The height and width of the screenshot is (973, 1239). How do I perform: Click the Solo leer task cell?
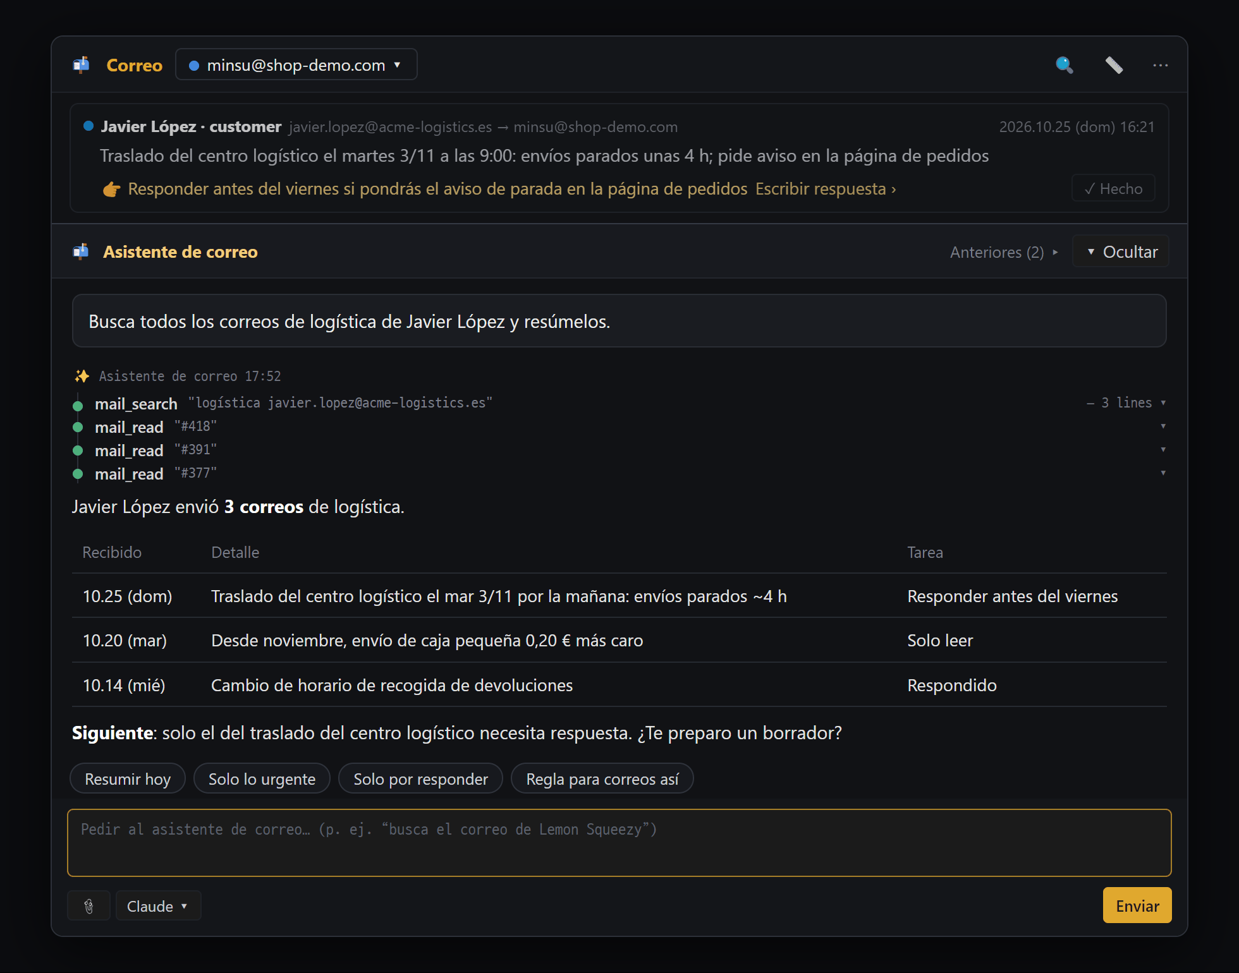tap(940, 641)
